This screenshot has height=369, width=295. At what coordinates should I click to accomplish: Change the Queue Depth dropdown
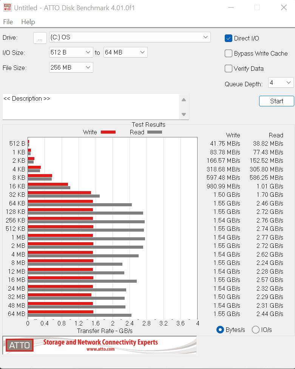[x=281, y=83]
